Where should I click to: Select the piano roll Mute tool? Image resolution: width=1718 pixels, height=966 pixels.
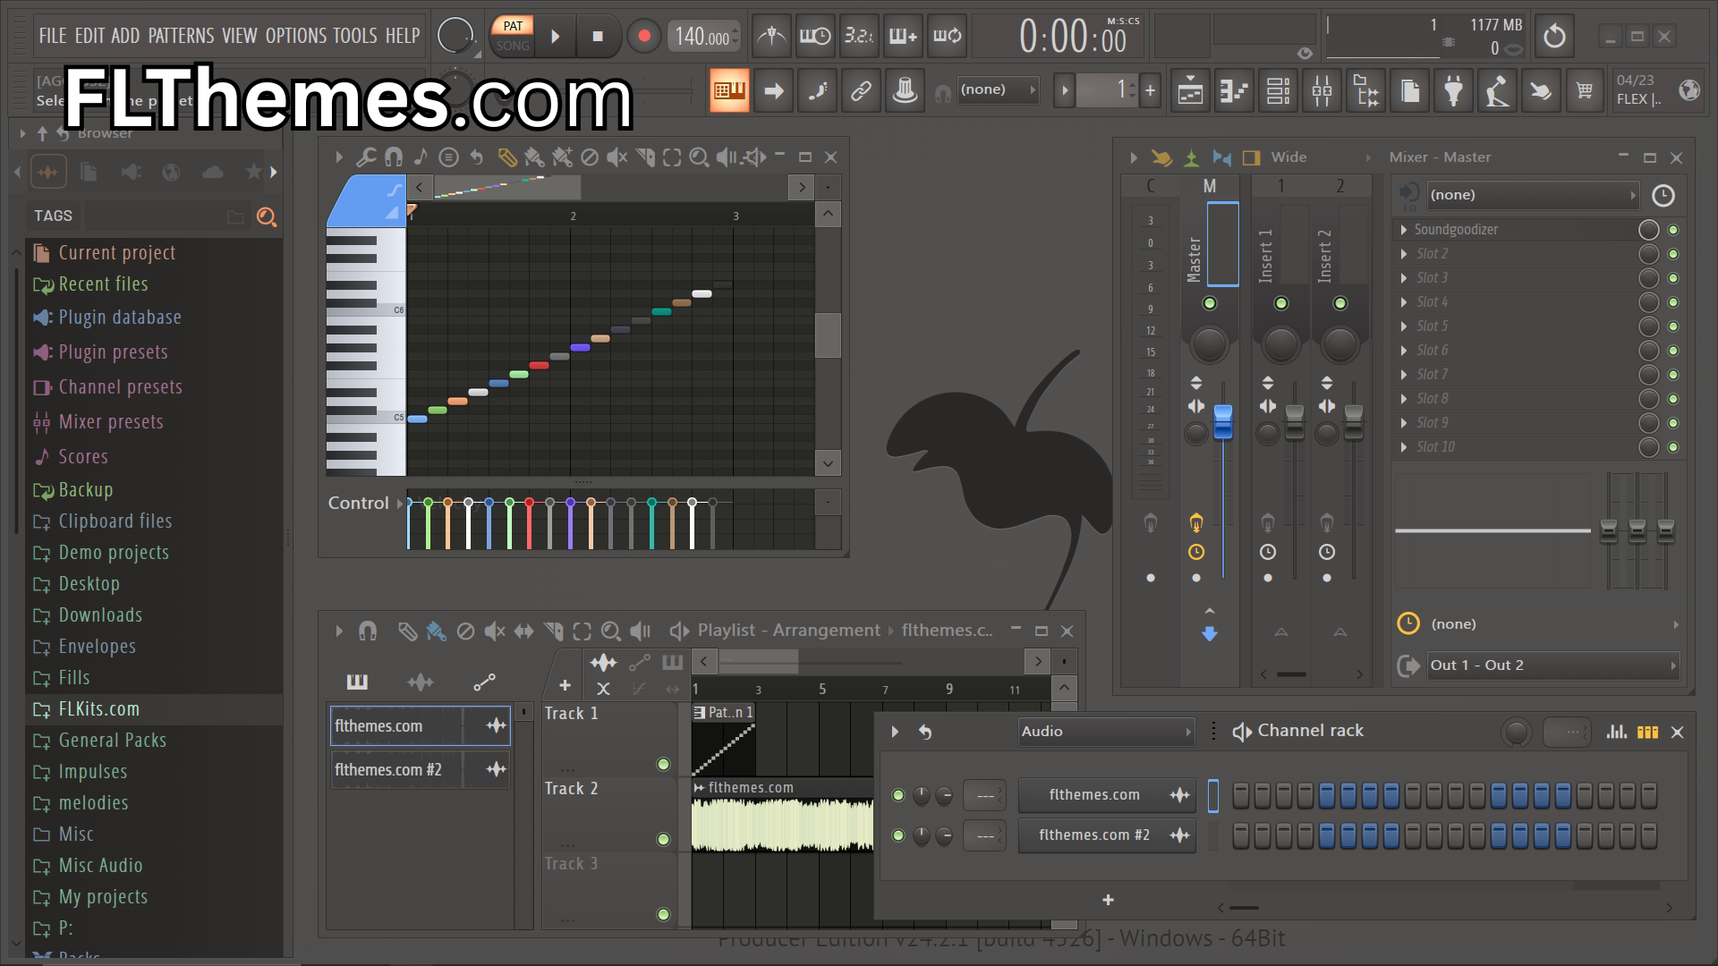click(617, 157)
